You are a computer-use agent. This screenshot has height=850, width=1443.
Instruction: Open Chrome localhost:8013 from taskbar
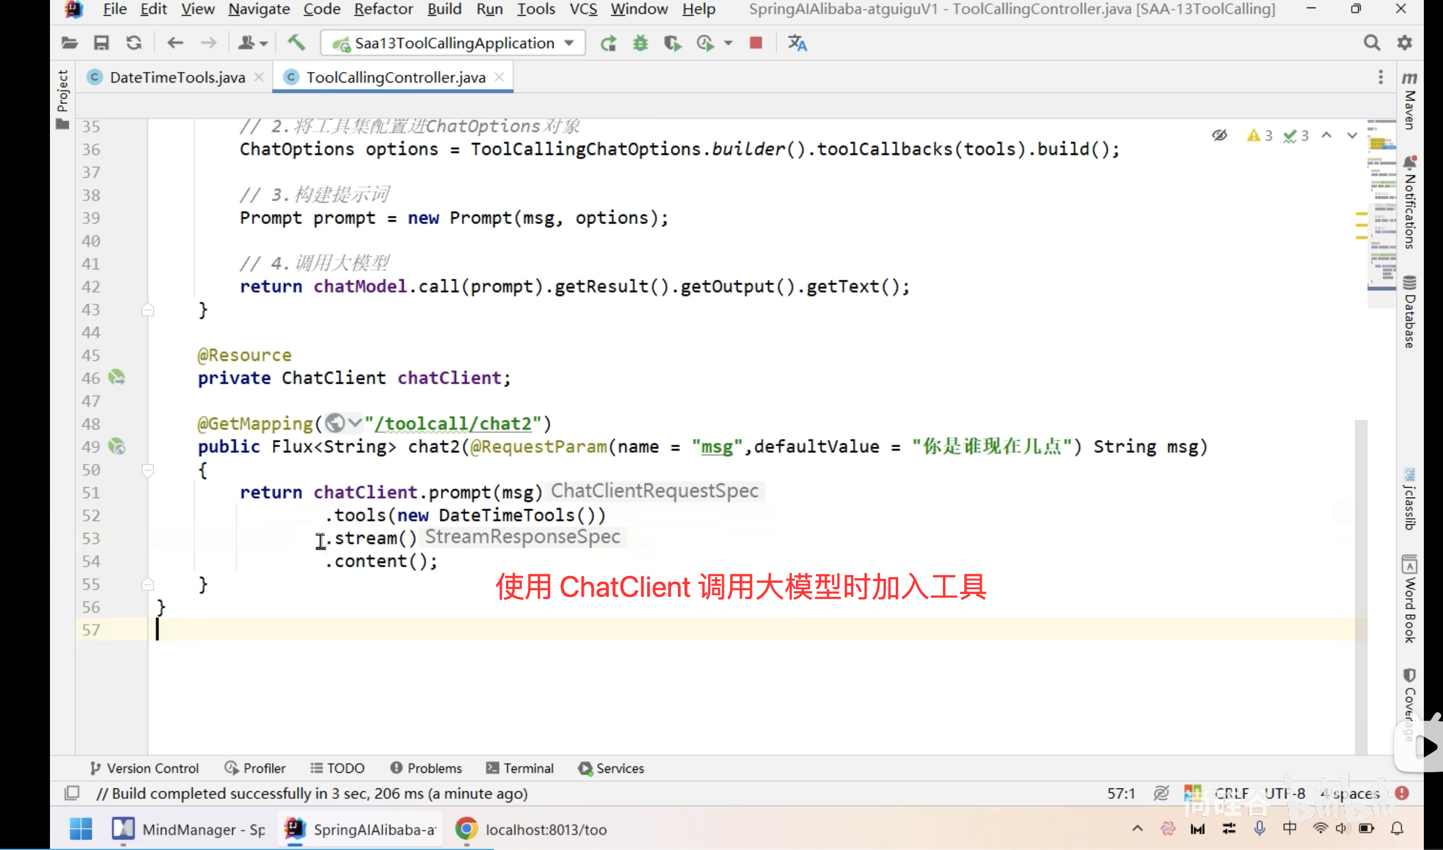pos(533,830)
